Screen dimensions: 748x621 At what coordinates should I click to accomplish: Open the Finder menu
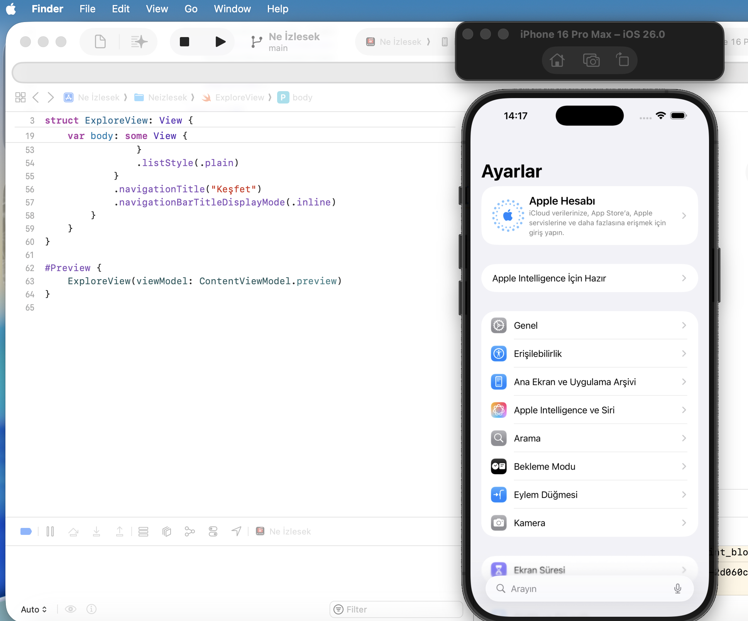pyautogui.click(x=47, y=8)
